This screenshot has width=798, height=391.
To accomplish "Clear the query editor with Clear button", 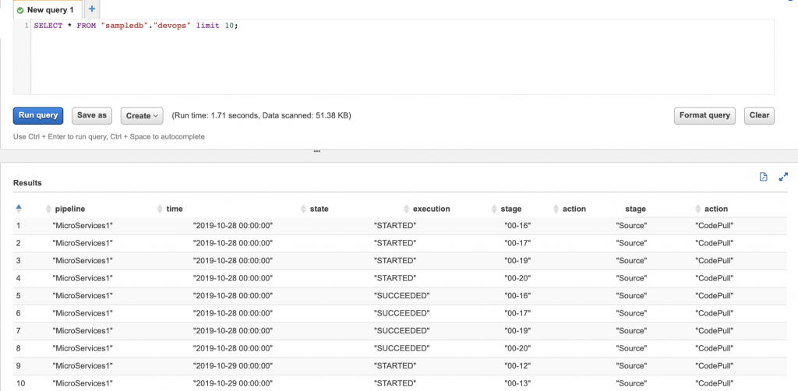I will 759,115.
